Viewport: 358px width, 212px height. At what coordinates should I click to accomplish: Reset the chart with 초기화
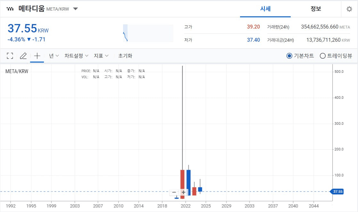(x=125, y=56)
